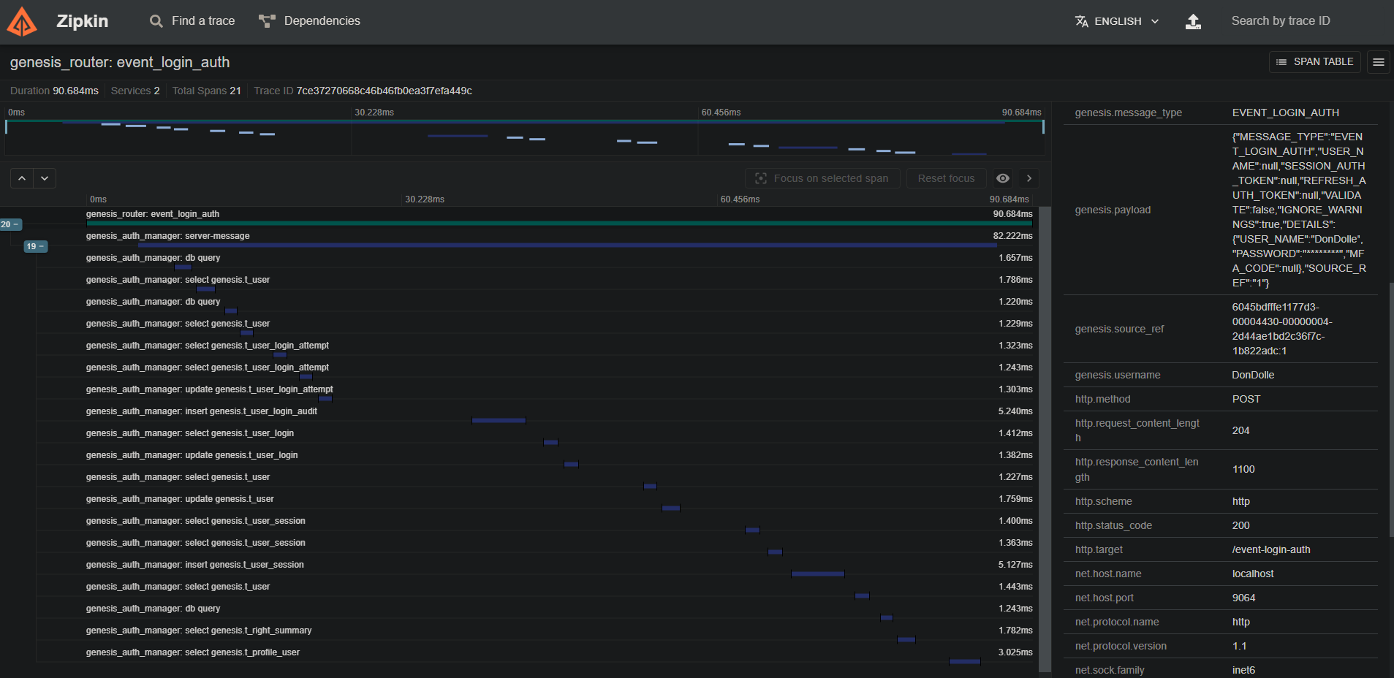Click the expand-down chevron arrow

[45, 178]
